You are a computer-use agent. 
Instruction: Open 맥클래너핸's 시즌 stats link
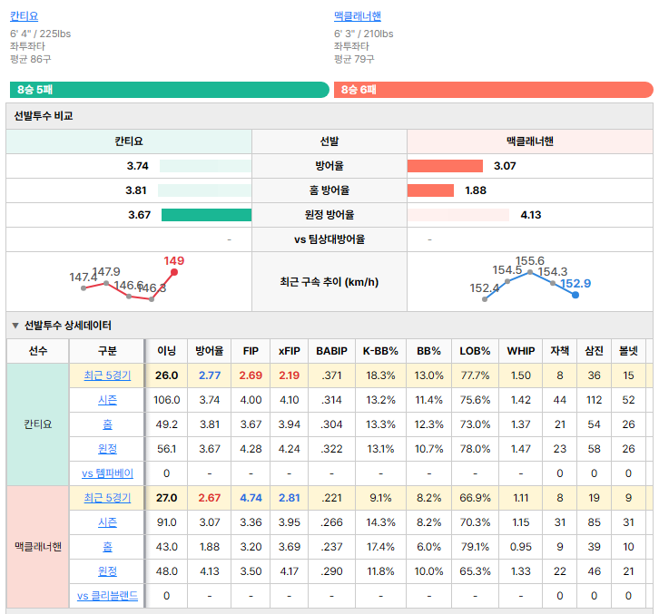[x=107, y=522]
